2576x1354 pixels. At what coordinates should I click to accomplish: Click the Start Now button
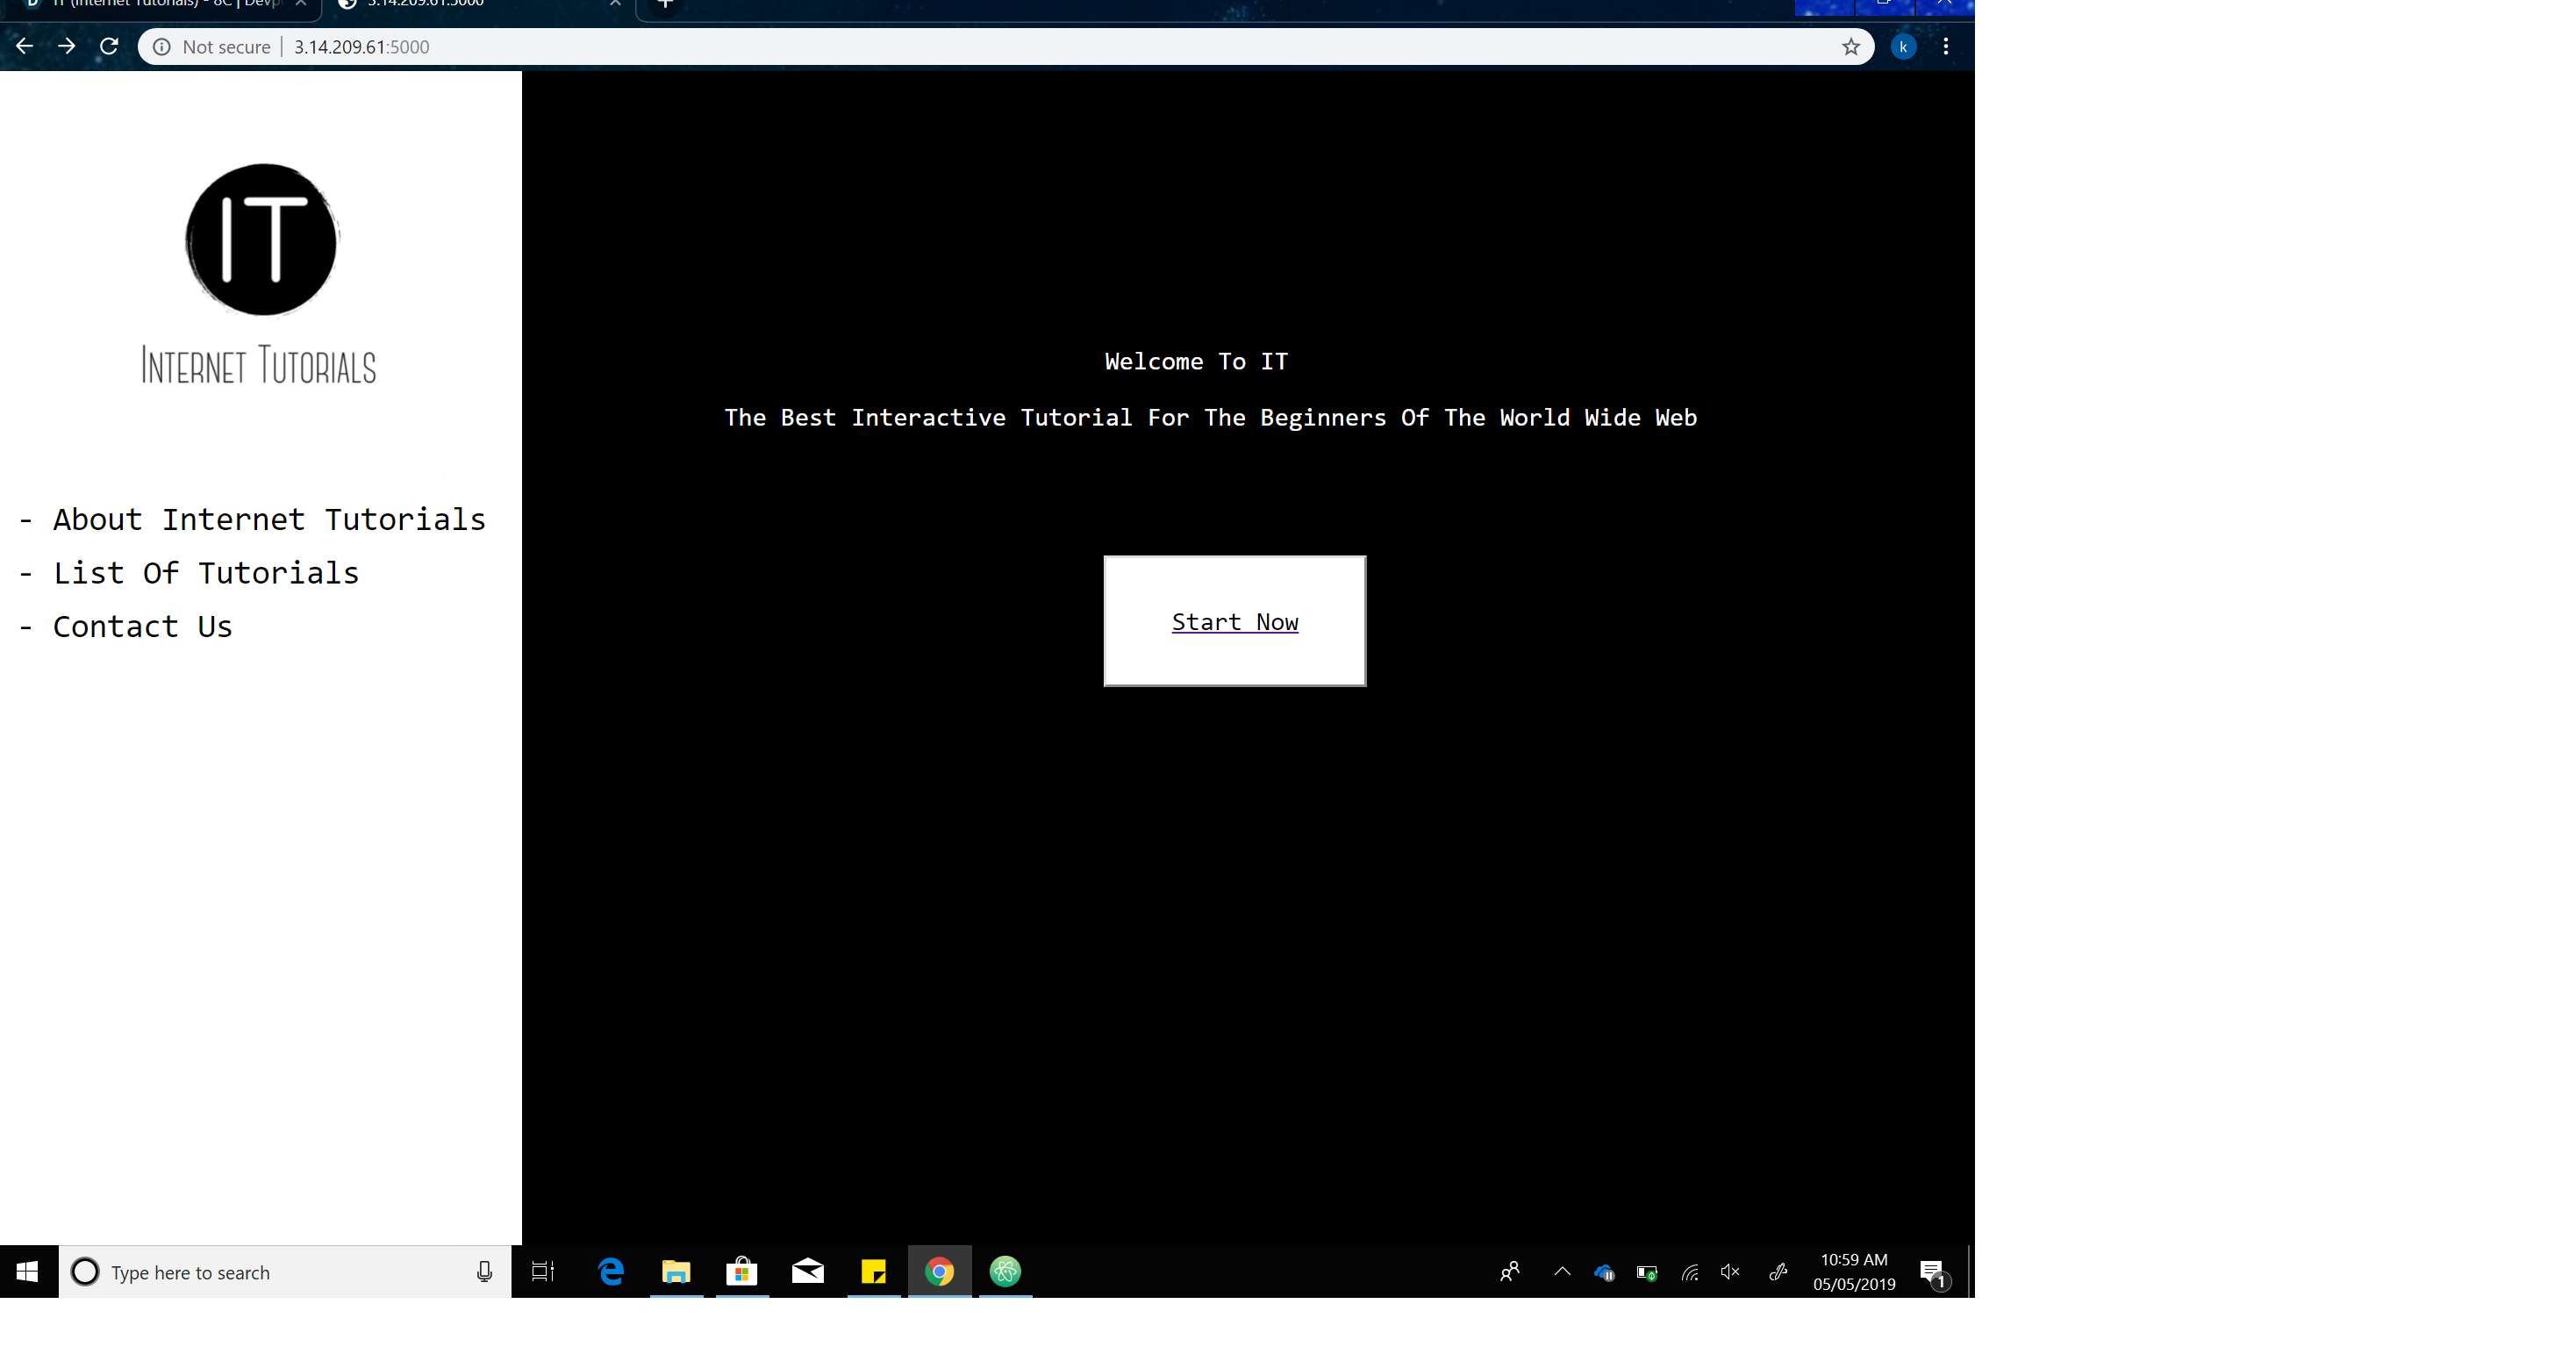pyautogui.click(x=1235, y=622)
